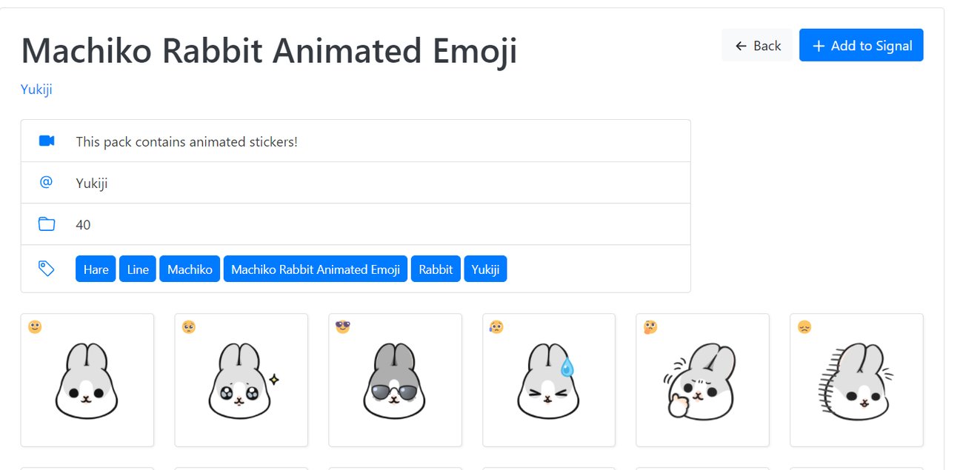Click the plain gray rabbit sticker
963x470 pixels.
click(x=87, y=380)
